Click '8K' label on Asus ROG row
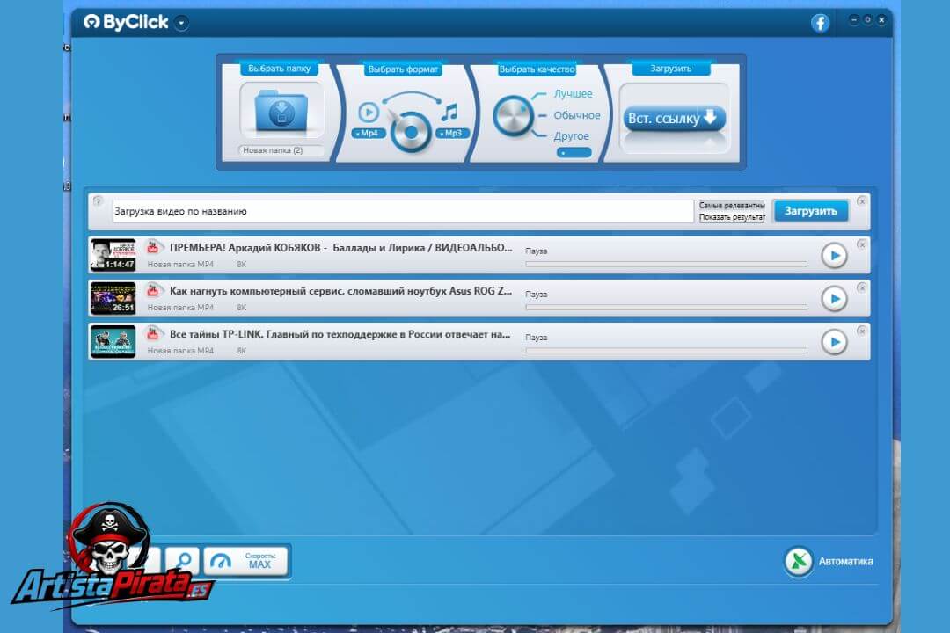This screenshot has width=950, height=633. coord(241,308)
